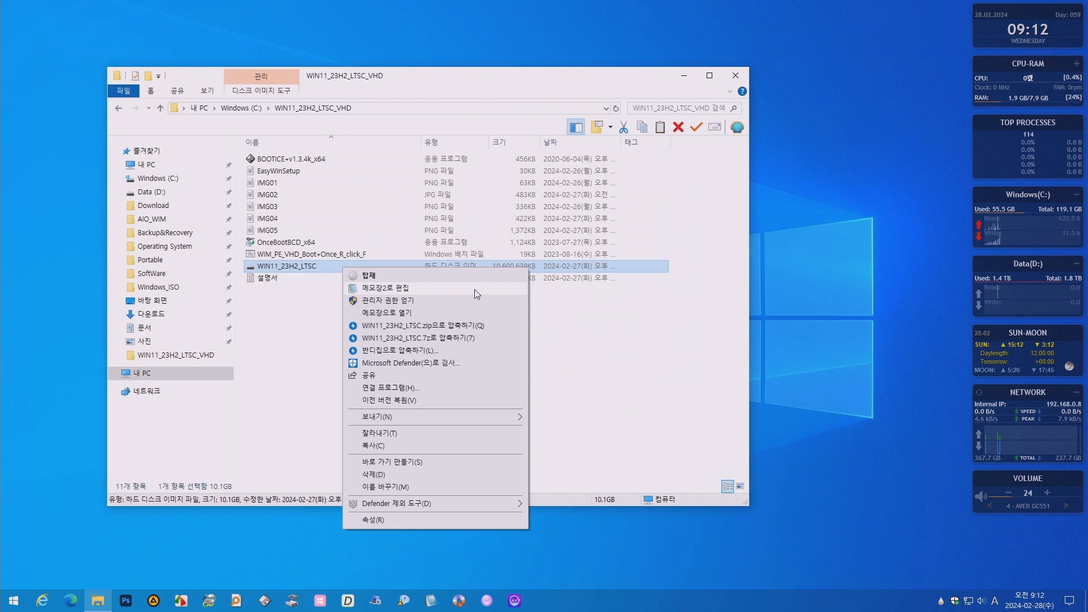The width and height of the screenshot is (1088, 612).
Task: Open recent locations dropdown arrow
Action: click(x=148, y=108)
